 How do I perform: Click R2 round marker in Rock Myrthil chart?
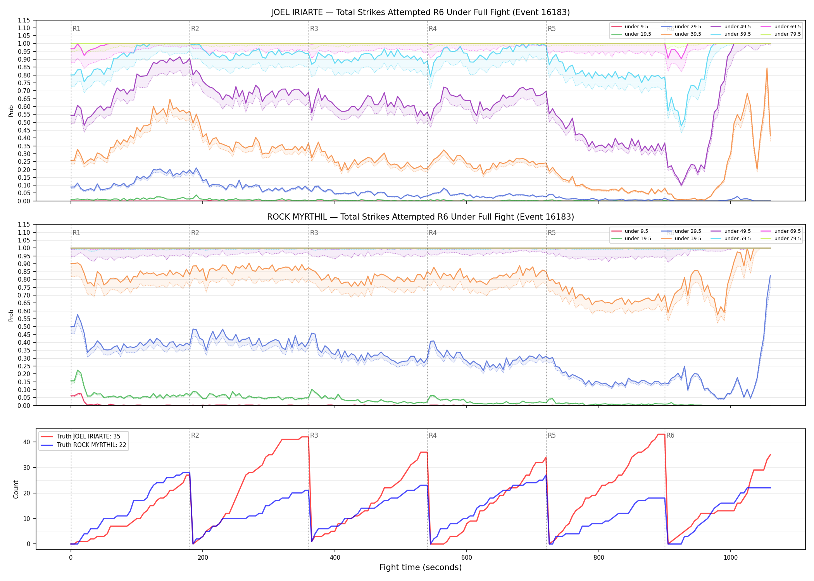click(195, 233)
